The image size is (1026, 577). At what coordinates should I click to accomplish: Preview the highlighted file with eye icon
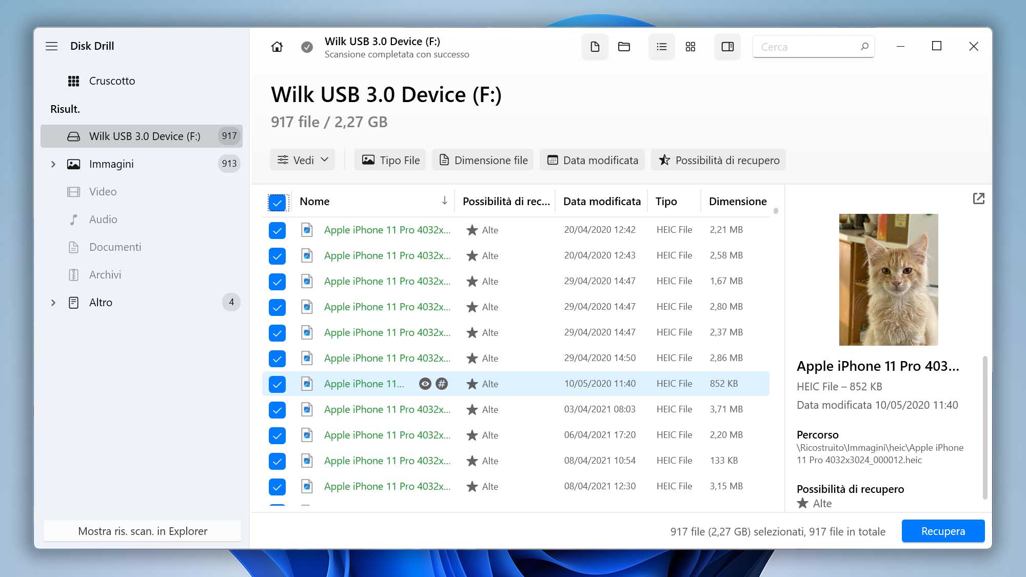(x=425, y=384)
